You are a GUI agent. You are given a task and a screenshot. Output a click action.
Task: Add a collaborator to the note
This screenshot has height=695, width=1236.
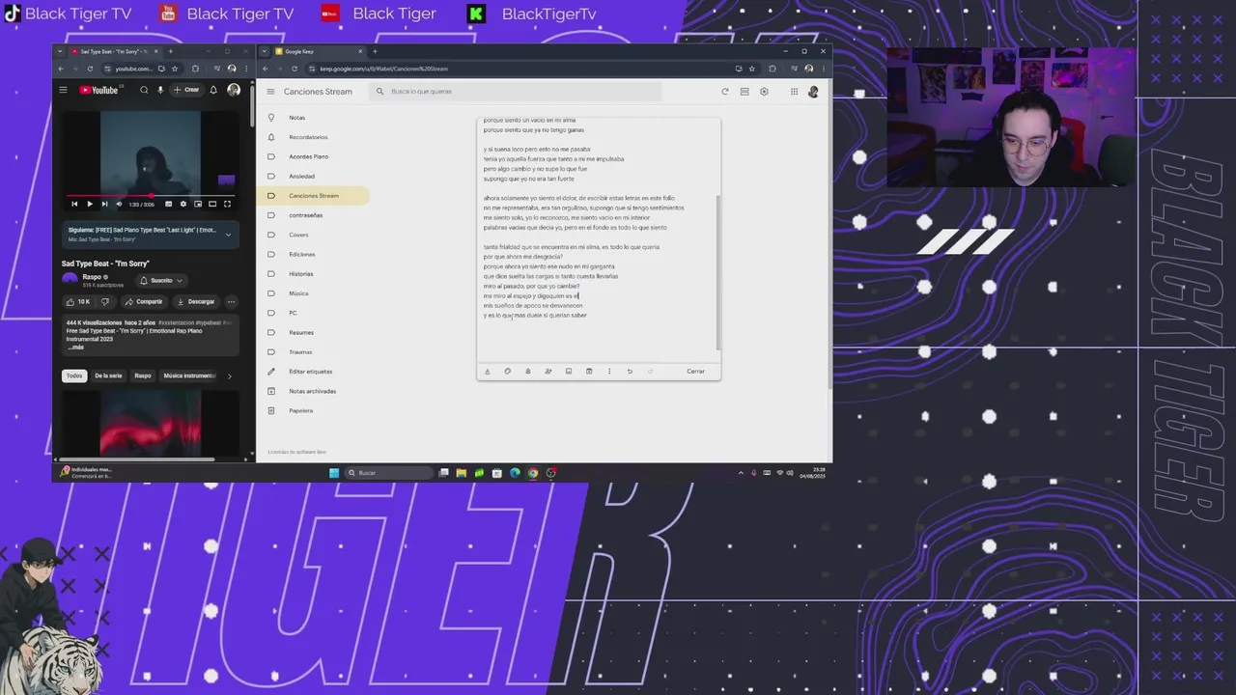[x=548, y=371]
